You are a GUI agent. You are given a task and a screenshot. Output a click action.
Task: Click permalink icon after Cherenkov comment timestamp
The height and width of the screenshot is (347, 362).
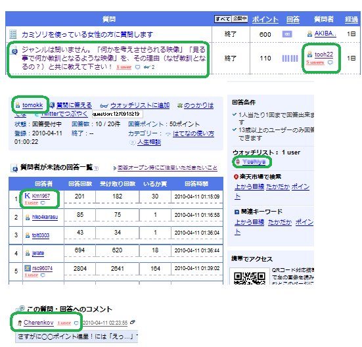point(132,322)
